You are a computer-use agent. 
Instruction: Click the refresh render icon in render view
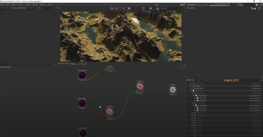pyautogui.click(x=143, y=8)
